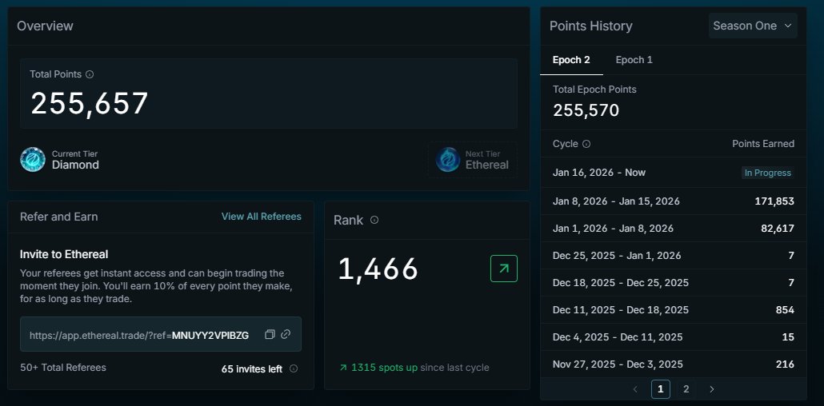The height and width of the screenshot is (406, 824).
Task: Select page 1 in Points History pagination
Action: coord(661,389)
